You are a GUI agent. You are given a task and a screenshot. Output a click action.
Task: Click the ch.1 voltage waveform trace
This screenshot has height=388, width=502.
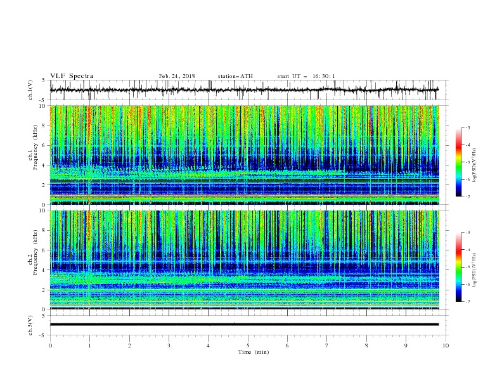point(244,90)
